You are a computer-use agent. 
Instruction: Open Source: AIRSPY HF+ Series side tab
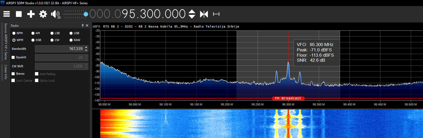click(x=6, y=41)
